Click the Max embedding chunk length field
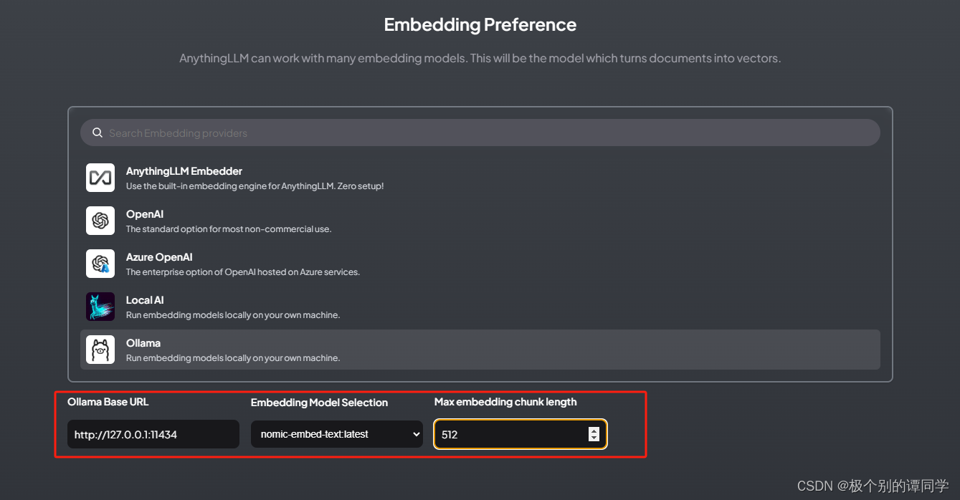The image size is (960, 500). 521,434
